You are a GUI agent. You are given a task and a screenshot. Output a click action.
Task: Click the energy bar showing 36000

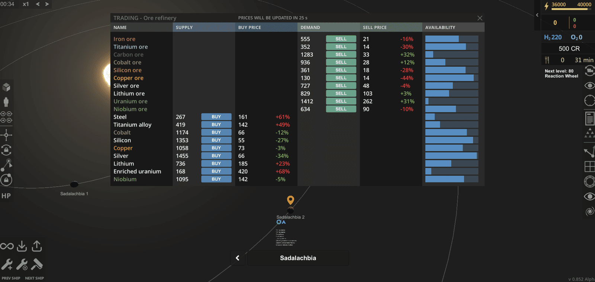571,9
